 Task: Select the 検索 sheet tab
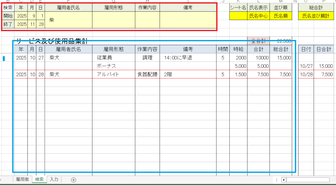39,179
